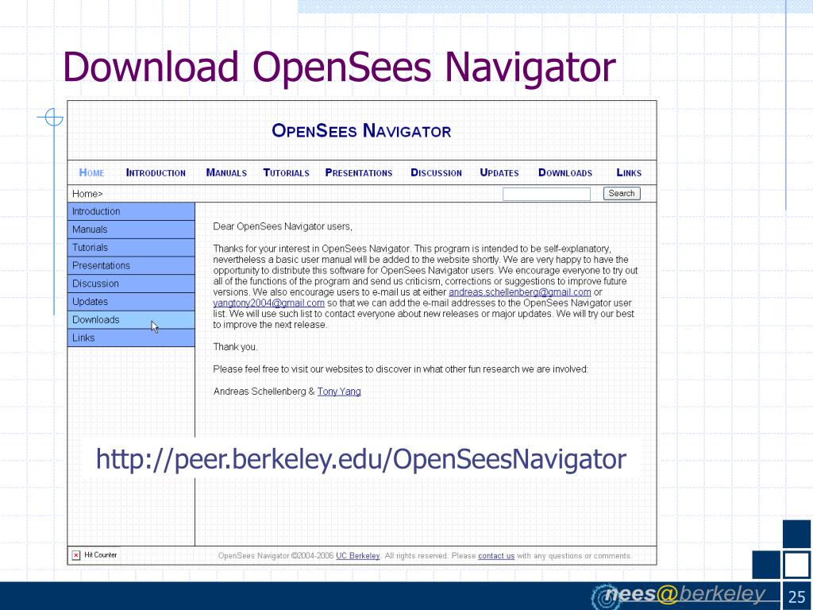
Task: Open Updates in the top navigation bar
Action: tap(499, 172)
